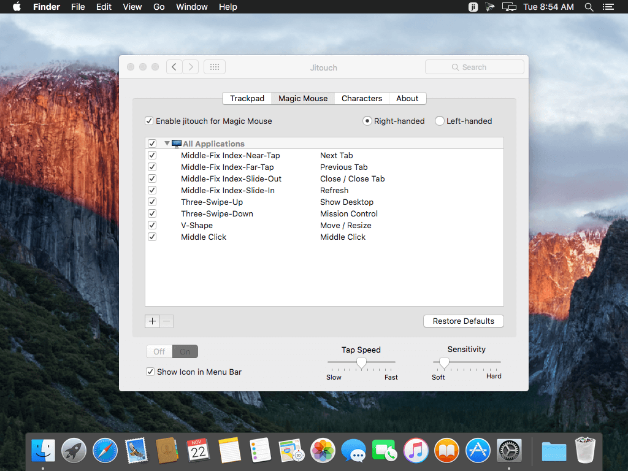Switch to the Trackpad tab
This screenshot has height=471, width=628.
point(247,99)
